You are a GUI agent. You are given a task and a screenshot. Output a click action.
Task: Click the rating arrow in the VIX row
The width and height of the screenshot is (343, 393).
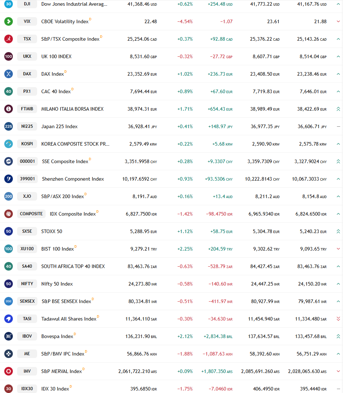pos(338,21)
